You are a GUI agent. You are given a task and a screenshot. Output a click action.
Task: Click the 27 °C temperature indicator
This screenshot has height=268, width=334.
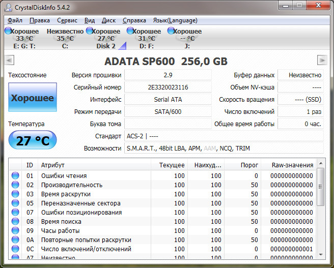point(33,140)
